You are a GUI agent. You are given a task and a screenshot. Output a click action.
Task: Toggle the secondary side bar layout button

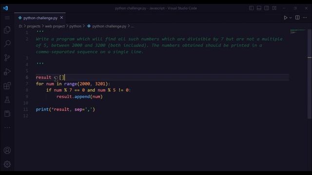click(267, 8)
